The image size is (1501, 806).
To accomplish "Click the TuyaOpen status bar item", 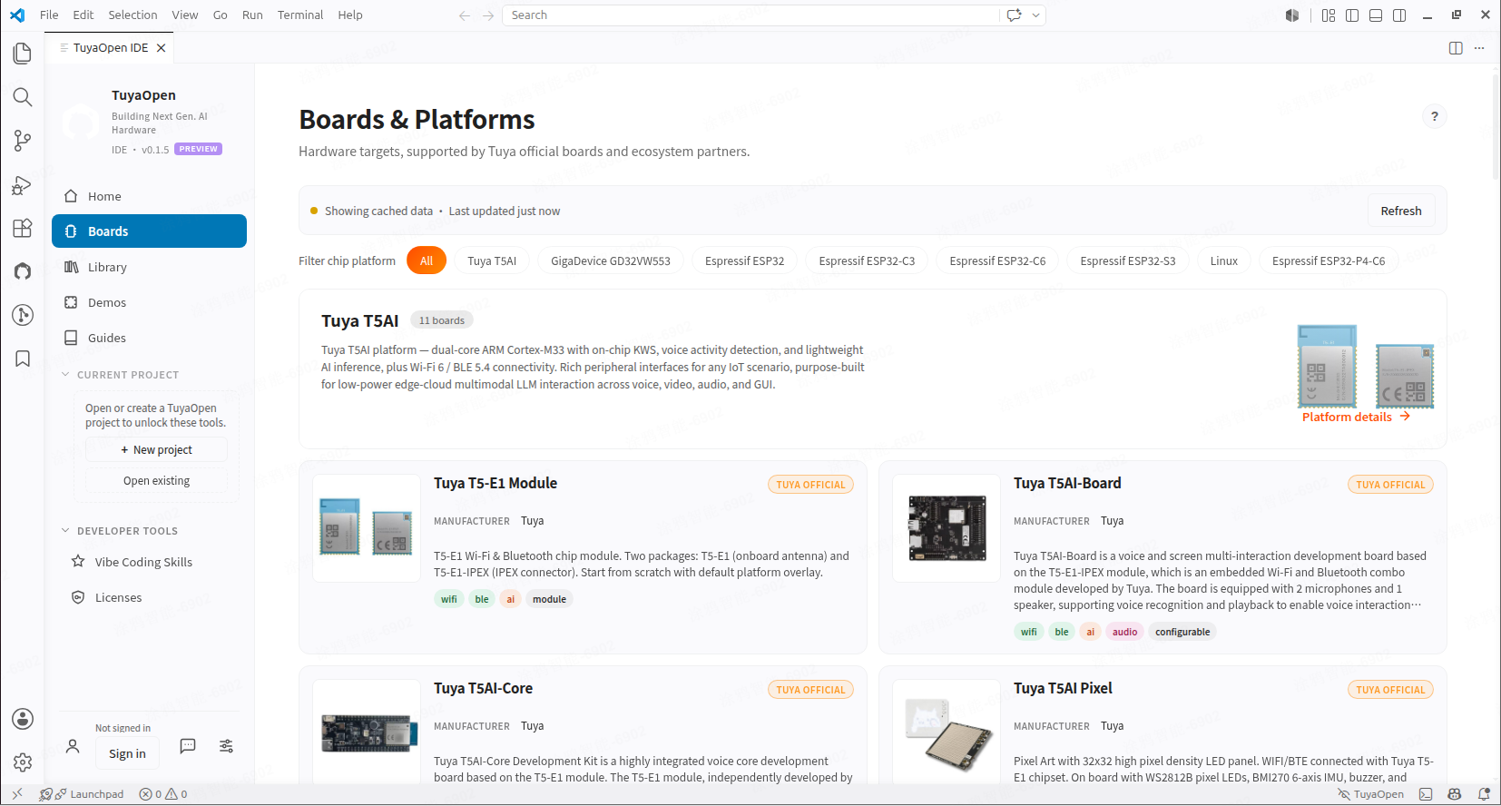I will coord(1370,794).
